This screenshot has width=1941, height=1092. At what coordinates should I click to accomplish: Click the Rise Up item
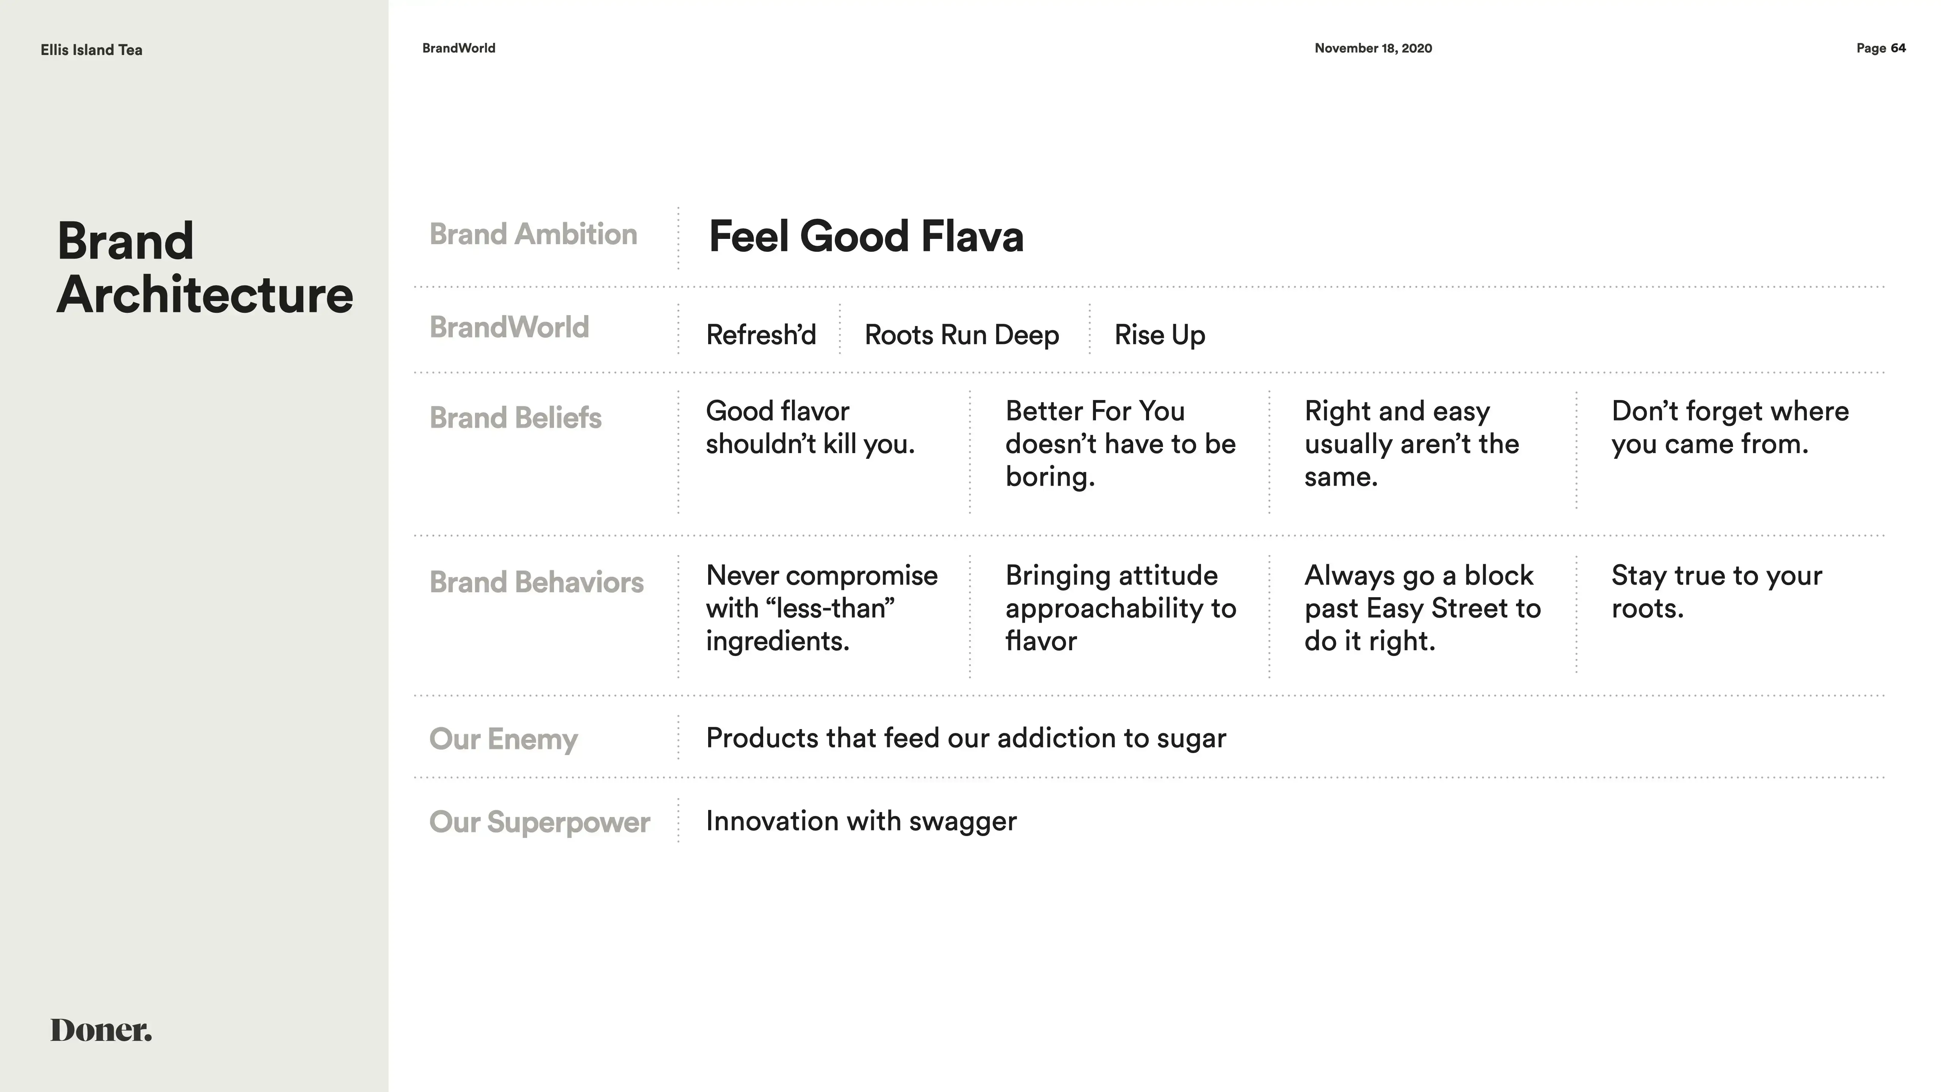[1159, 334]
